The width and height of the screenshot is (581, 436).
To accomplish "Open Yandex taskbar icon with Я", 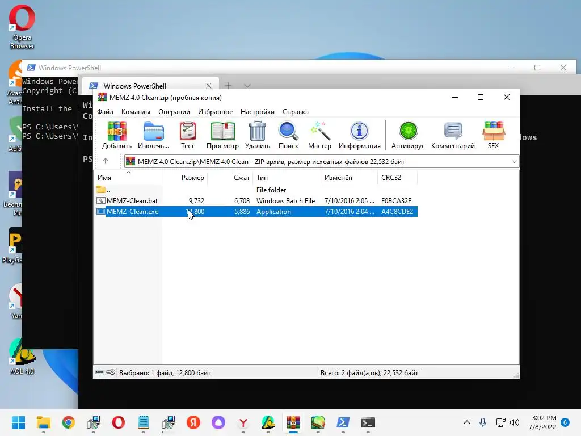I will click(x=193, y=422).
